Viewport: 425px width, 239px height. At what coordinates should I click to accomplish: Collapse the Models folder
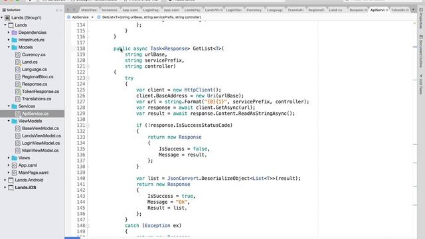(x=9, y=47)
